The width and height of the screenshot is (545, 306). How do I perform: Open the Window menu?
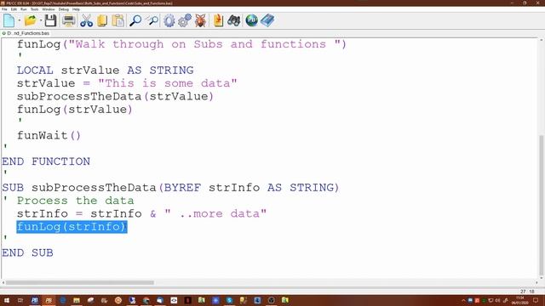(49, 9)
